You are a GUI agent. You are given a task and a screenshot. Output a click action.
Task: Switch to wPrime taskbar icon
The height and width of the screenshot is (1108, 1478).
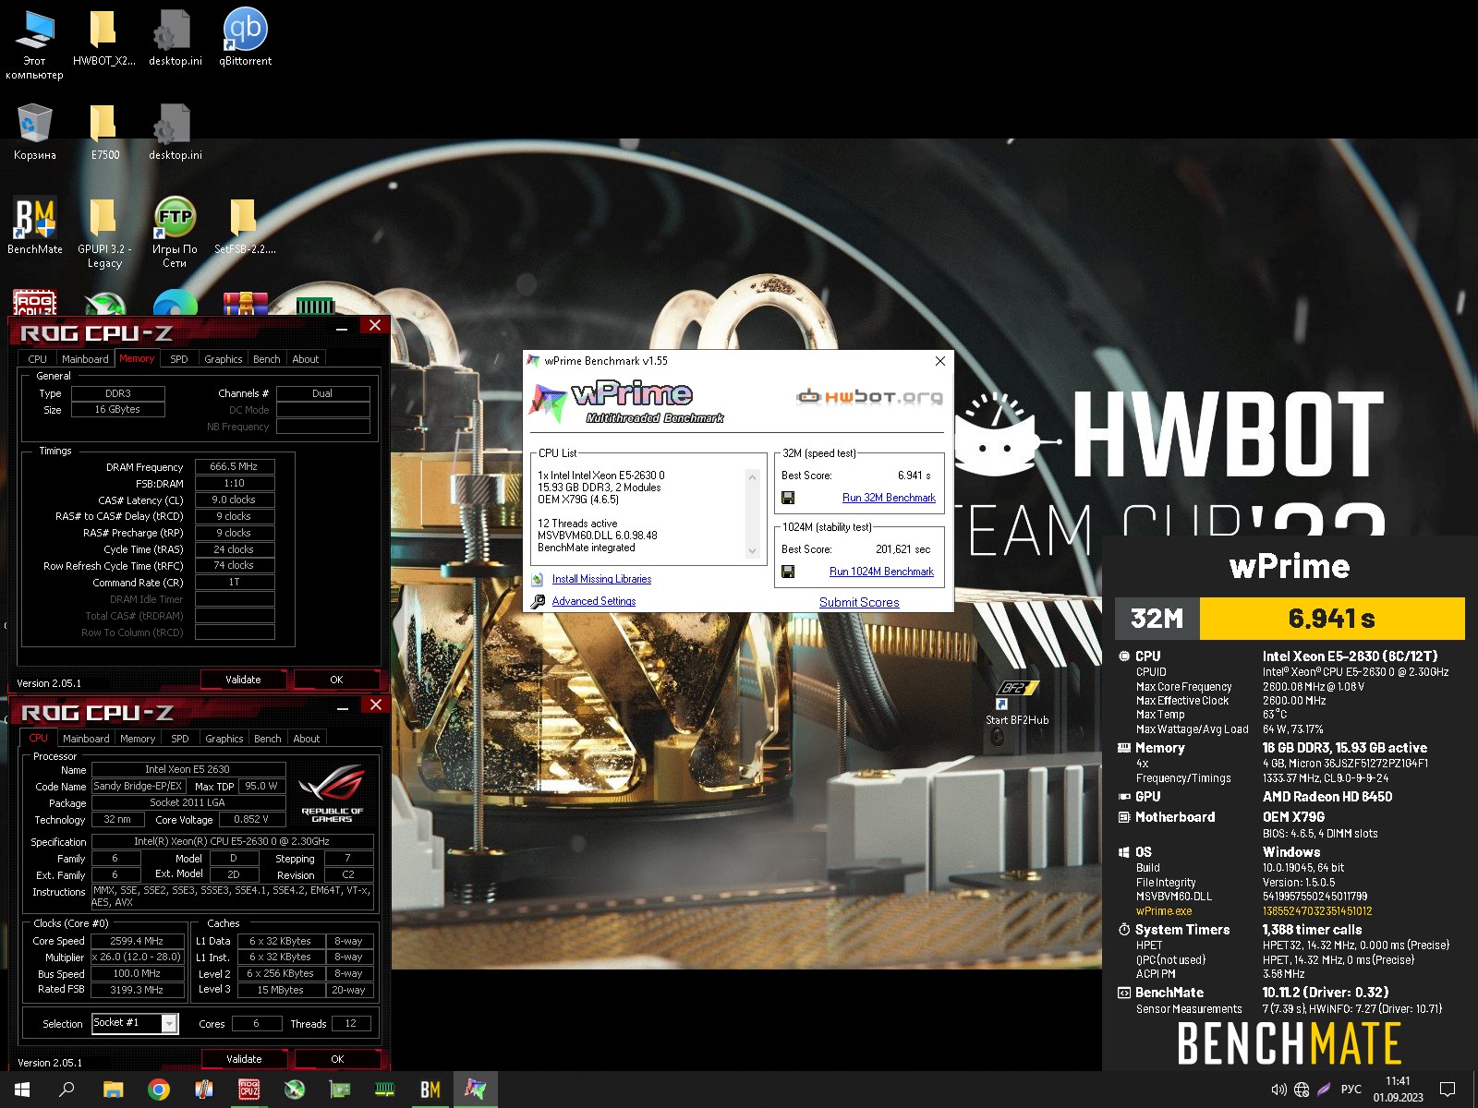(x=476, y=1090)
